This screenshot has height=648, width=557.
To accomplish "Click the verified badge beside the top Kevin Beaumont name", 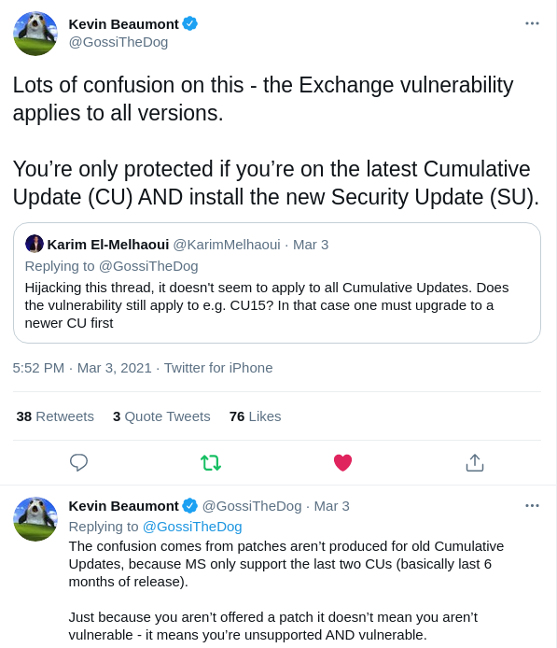I will (190, 24).
